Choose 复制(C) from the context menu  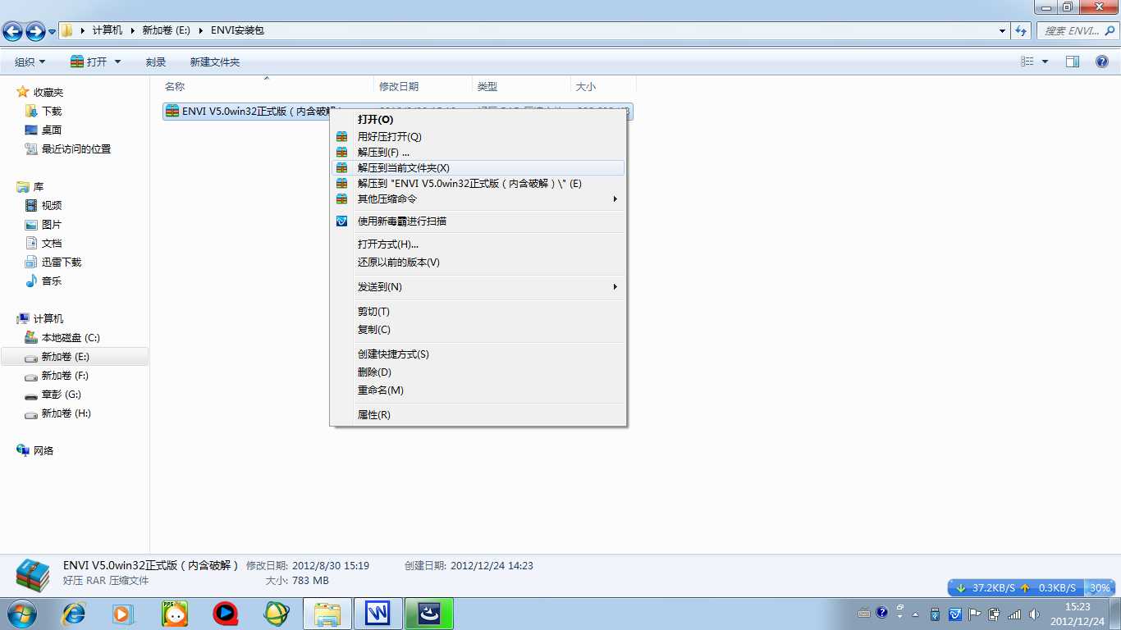[478, 330]
